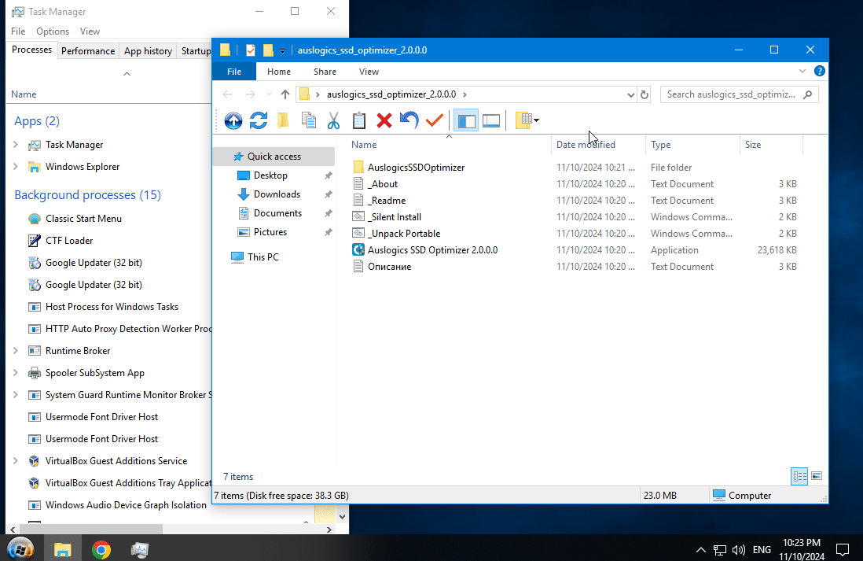
Task: Open the address bar history dropdown
Action: click(630, 94)
